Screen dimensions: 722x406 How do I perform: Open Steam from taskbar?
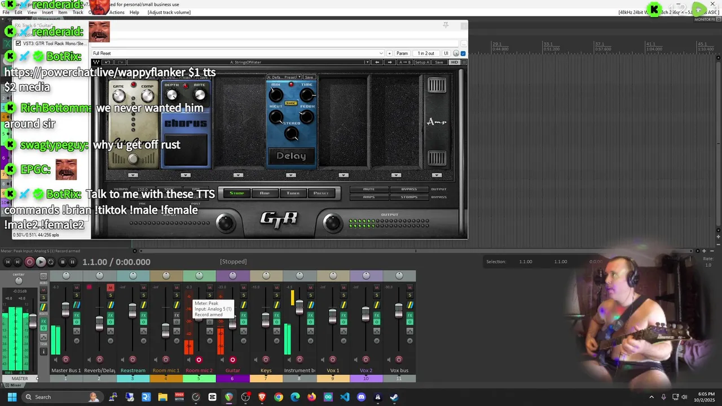(x=394, y=397)
